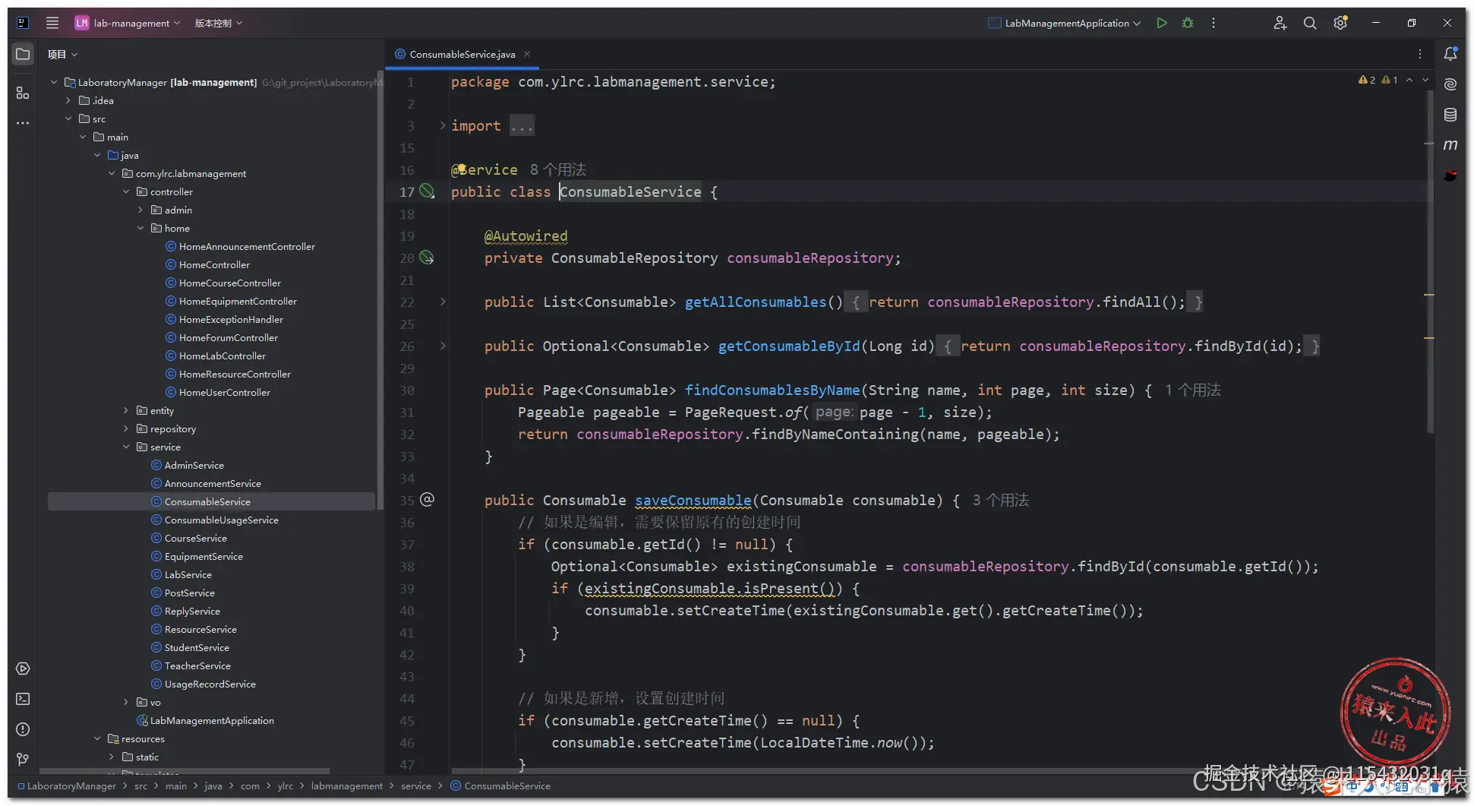The width and height of the screenshot is (1474, 806).
Task: Collapse the controller package
Action: [126, 191]
